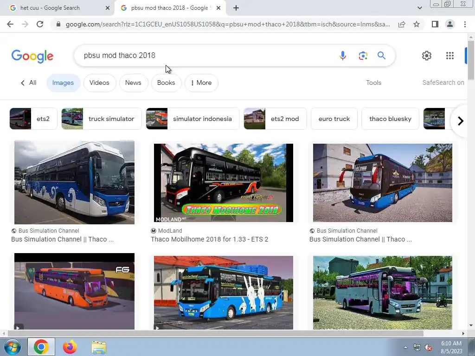Screen dimensions: 475x356
Task: Open the dark bus by building image
Action: coord(382,183)
